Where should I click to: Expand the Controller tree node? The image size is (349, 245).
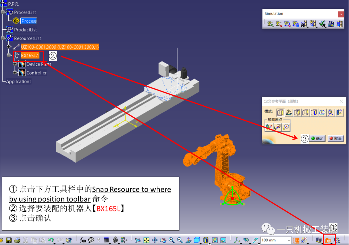pyautogui.click(x=15, y=72)
